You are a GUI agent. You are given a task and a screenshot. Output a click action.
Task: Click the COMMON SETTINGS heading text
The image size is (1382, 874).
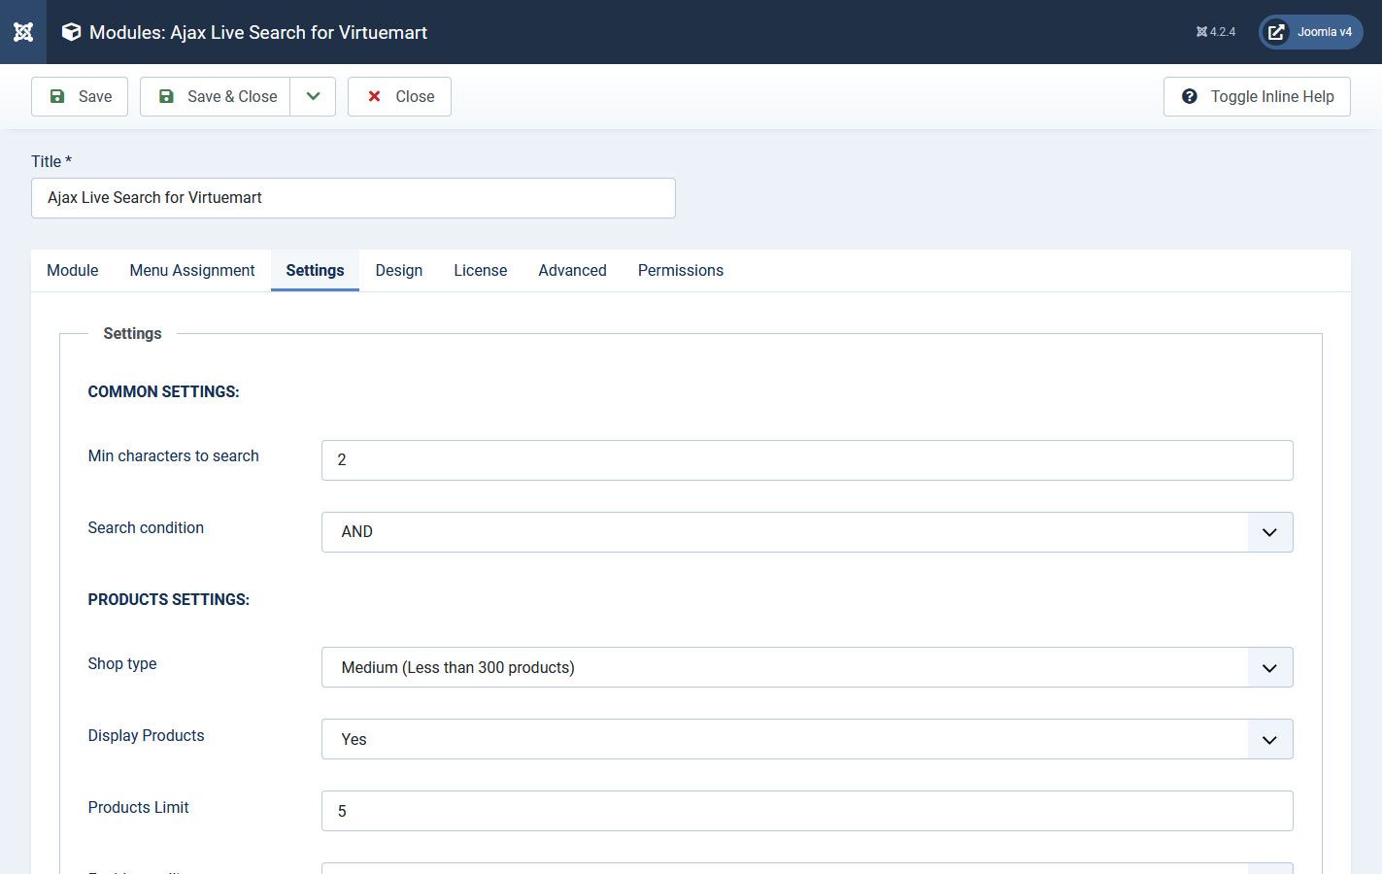[163, 392]
